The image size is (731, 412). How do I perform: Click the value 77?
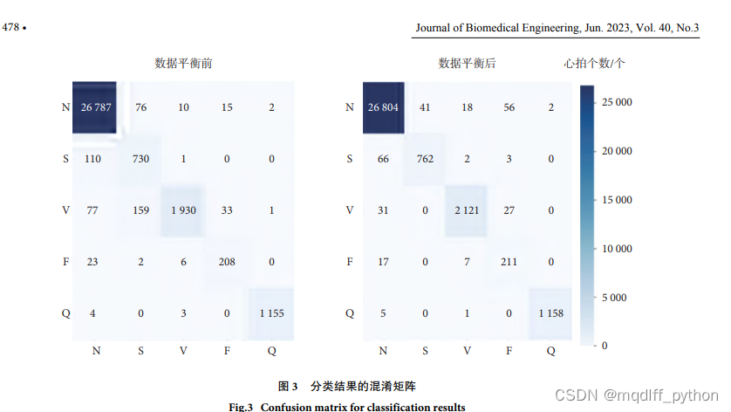[92, 210]
